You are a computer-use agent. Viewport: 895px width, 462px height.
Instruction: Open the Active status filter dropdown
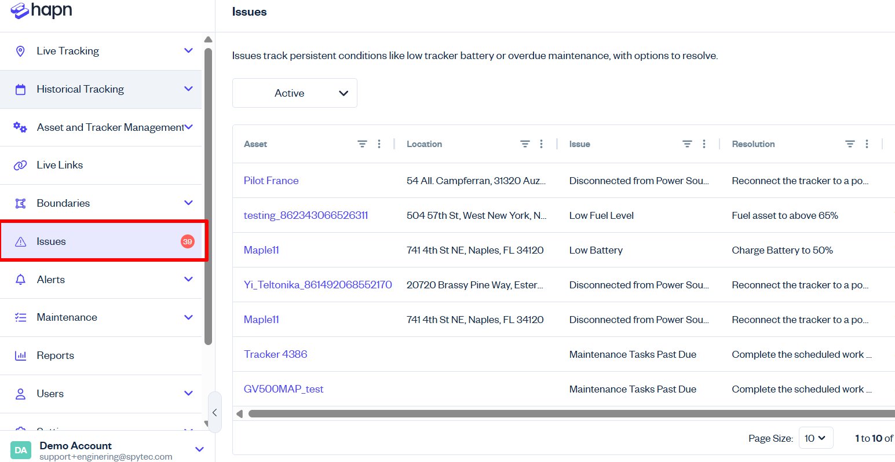pyautogui.click(x=294, y=93)
